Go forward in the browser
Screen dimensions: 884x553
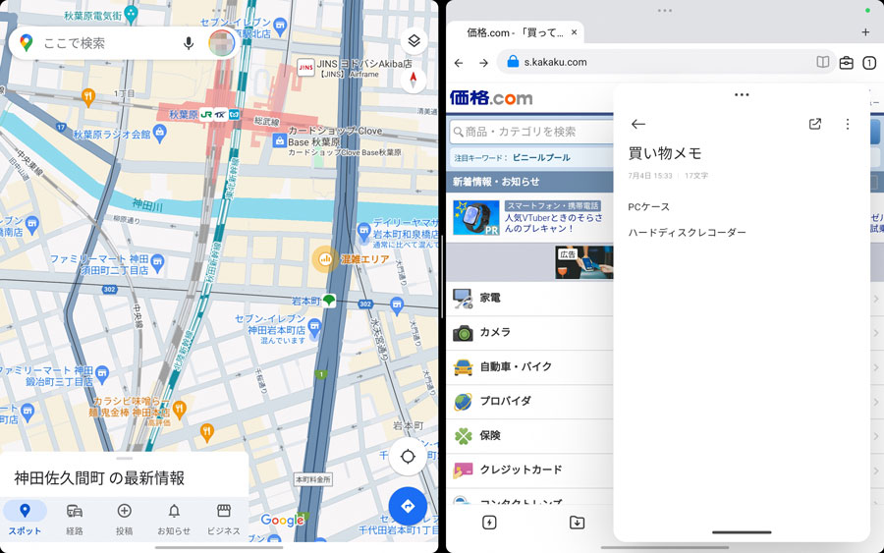(x=483, y=63)
